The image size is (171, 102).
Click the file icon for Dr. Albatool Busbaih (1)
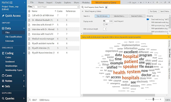point(29,20)
